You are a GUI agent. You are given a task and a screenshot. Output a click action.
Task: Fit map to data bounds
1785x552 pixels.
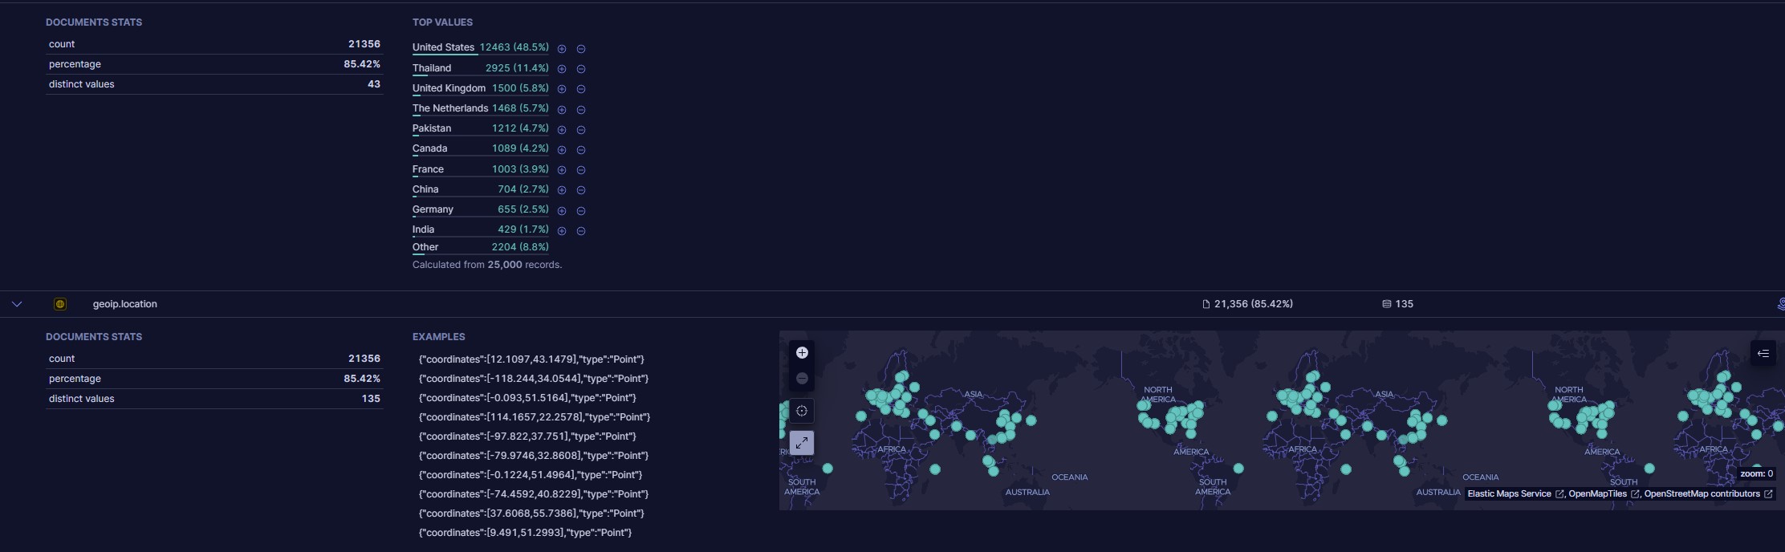pos(802,411)
